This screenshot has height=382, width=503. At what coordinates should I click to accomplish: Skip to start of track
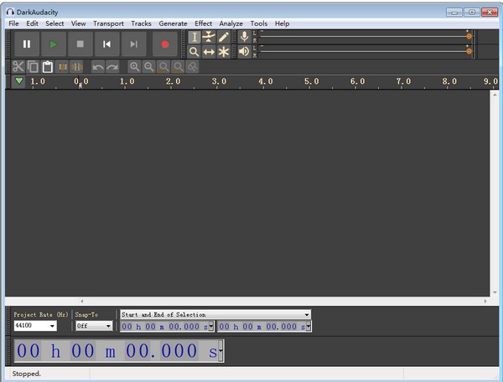[x=107, y=44]
